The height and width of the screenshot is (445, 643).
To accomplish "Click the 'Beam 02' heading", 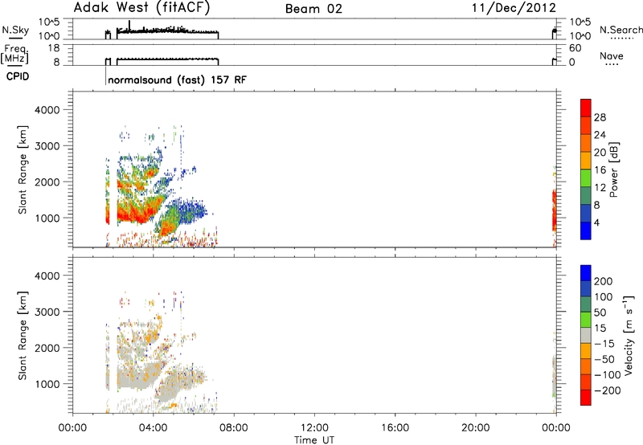I will [313, 9].
